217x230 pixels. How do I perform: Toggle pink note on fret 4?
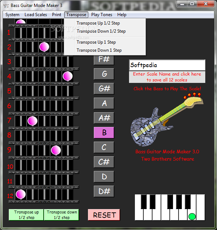click(x=67, y=76)
